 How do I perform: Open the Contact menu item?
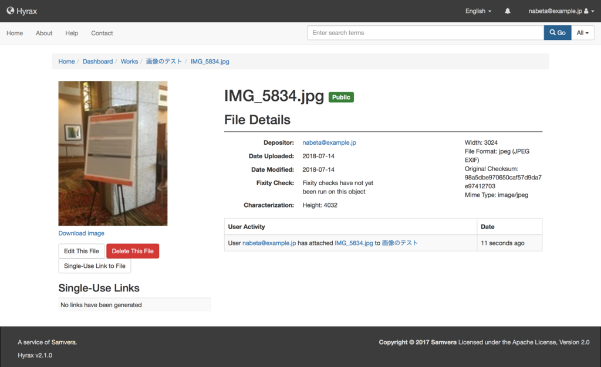pos(102,33)
